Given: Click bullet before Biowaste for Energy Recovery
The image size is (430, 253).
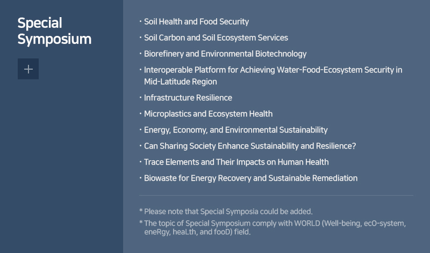Looking at the screenshot, I should [x=140, y=178].
